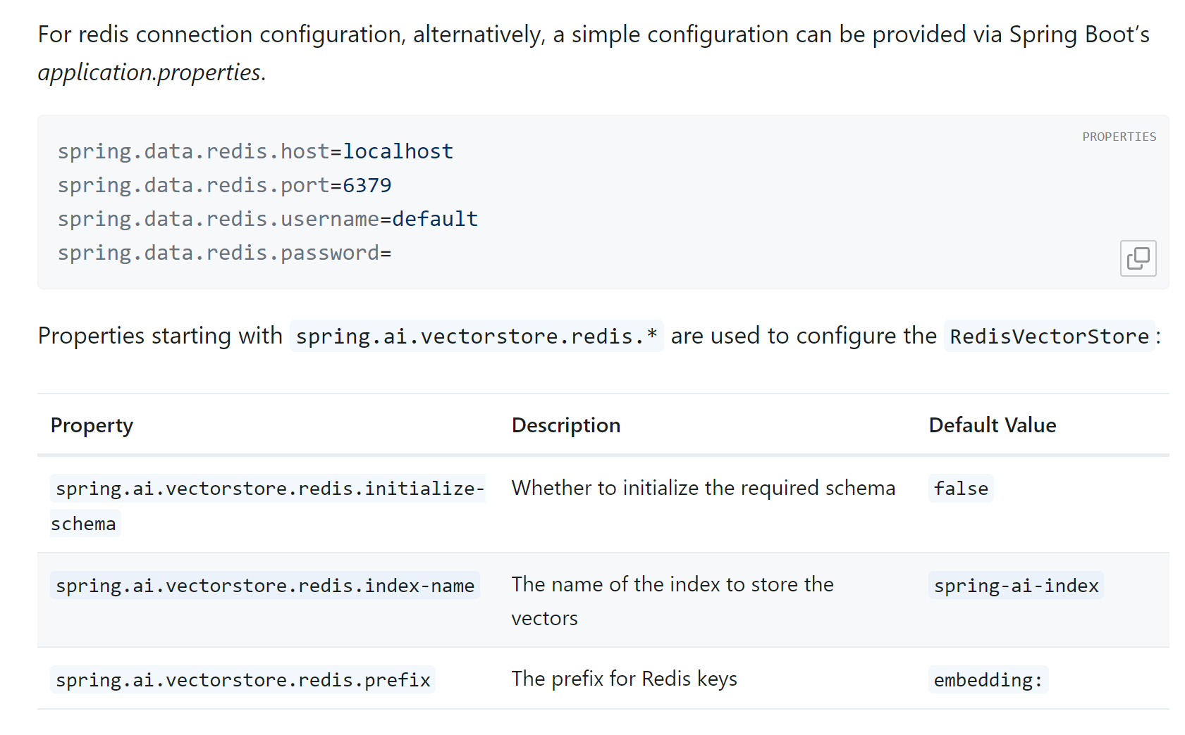
Task: Click the spring.data.redis.port=6379 line
Action: pyautogui.click(x=224, y=185)
